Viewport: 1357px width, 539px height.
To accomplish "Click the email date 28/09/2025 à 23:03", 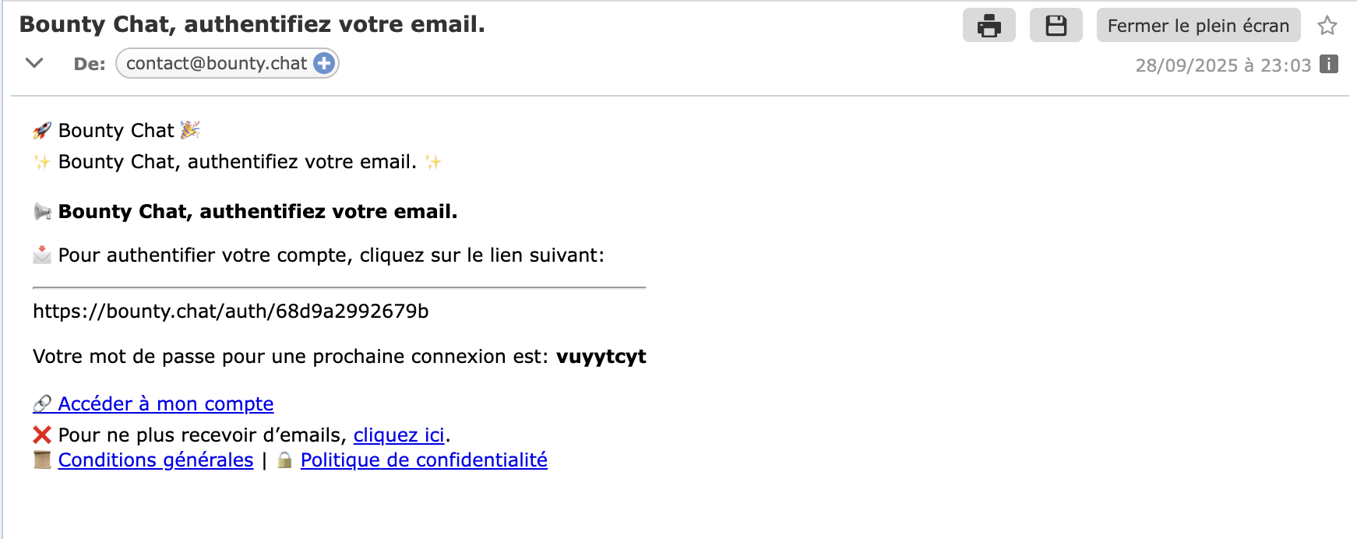I will [x=1223, y=65].
